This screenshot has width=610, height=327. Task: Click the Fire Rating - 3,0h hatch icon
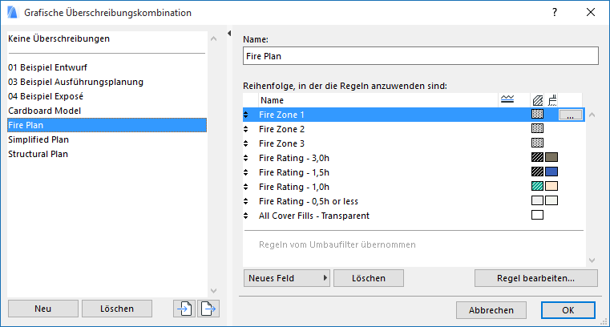tap(538, 158)
